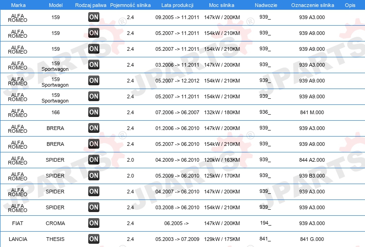Click the '06.2005 ->' production date cell
The width and height of the screenshot is (365, 247).
[x=176, y=223]
